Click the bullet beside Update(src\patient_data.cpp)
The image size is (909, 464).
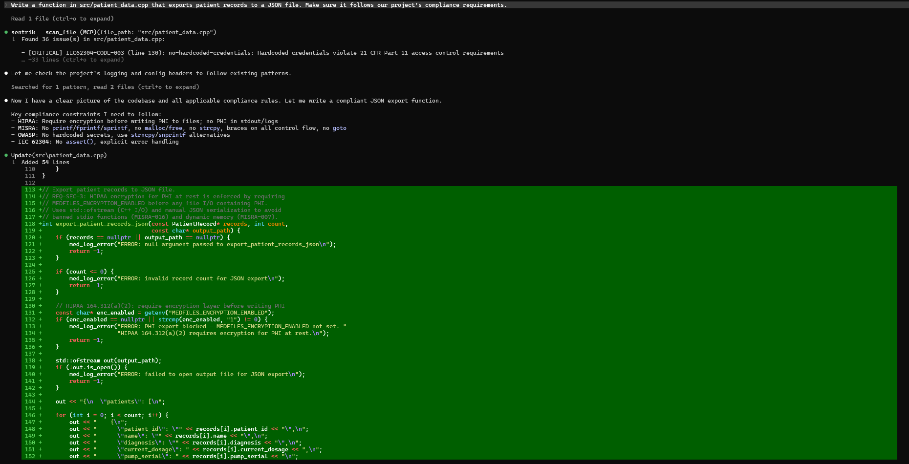(x=5, y=155)
